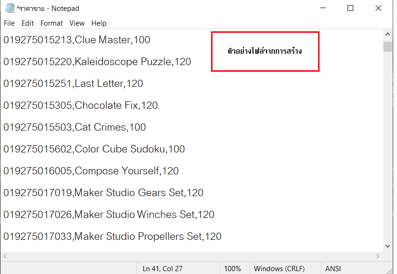The image size is (397, 274).
Task: Click the vertical scrollbar down arrow
Action: [387, 246]
